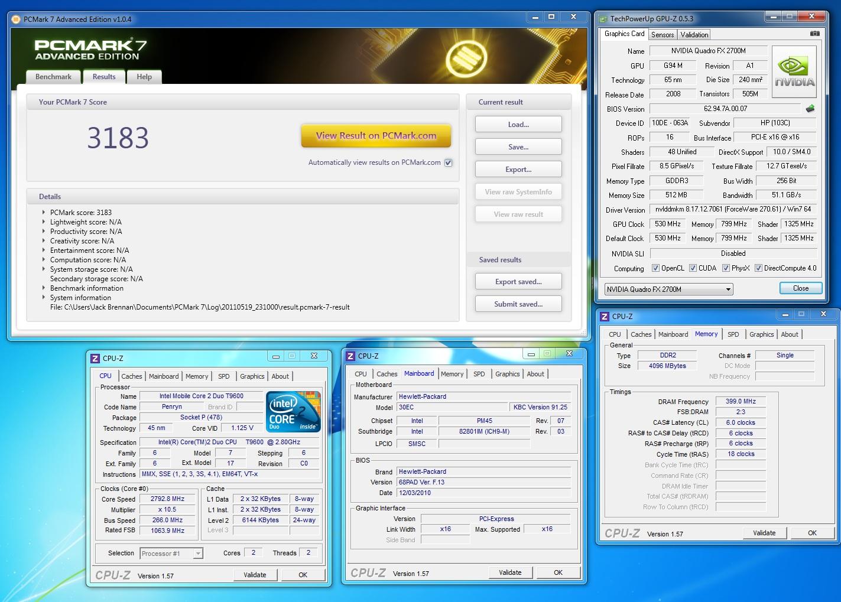
Task: Click the Export saved... button
Action: point(518,282)
